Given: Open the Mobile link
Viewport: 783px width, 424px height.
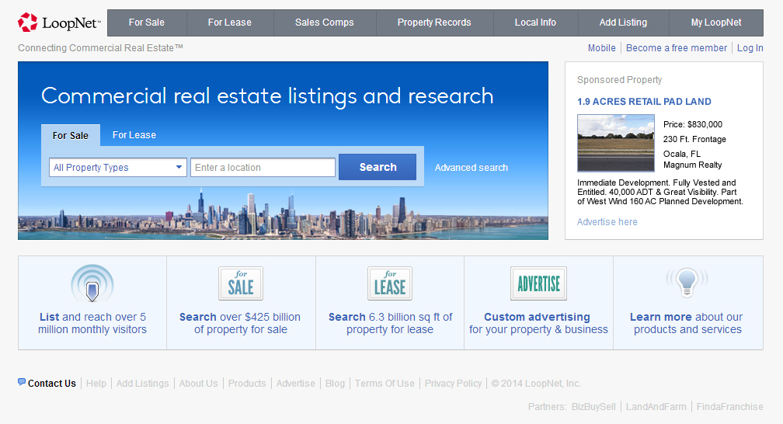Looking at the screenshot, I should coord(602,48).
